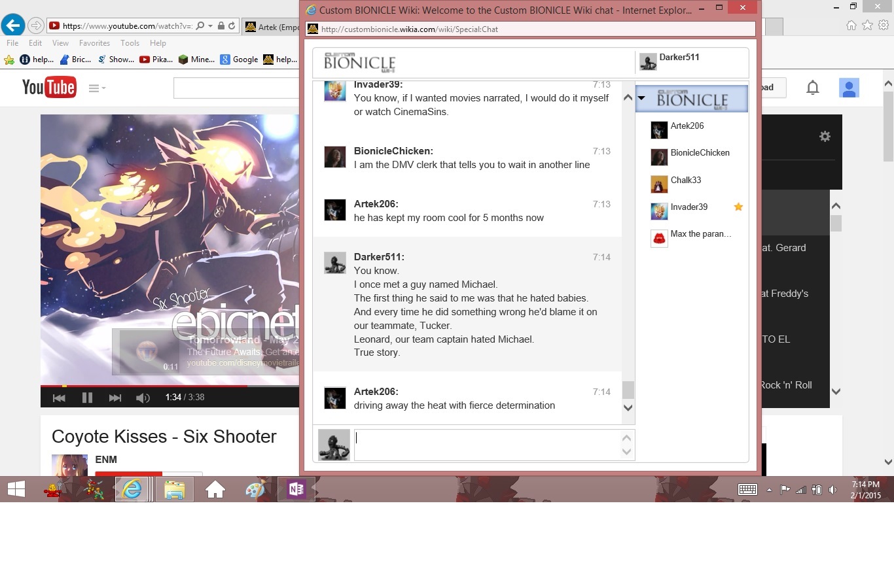Click the chat window URL address field
The image size is (894, 565).
pyautogui.click(x=531, y=29)
